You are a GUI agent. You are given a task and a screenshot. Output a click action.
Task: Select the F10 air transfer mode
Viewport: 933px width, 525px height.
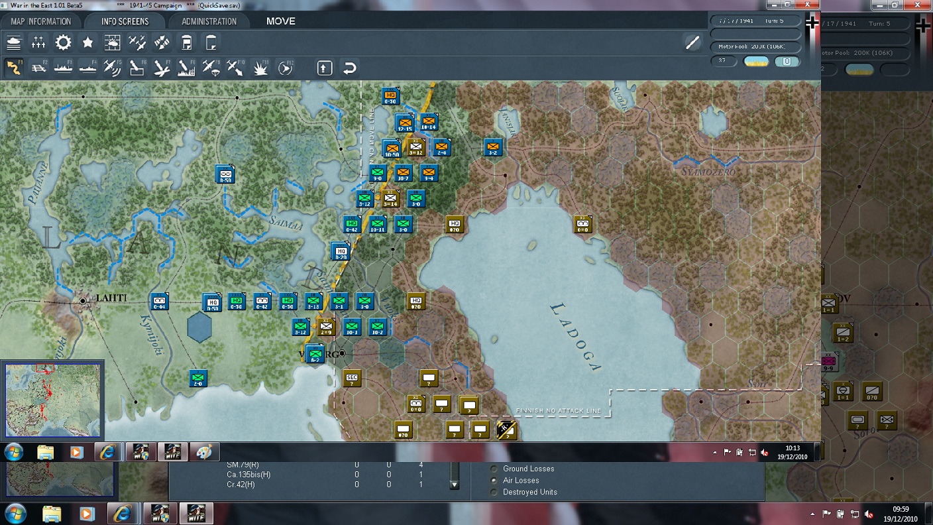pyautogui.click(x=235, y=68)
